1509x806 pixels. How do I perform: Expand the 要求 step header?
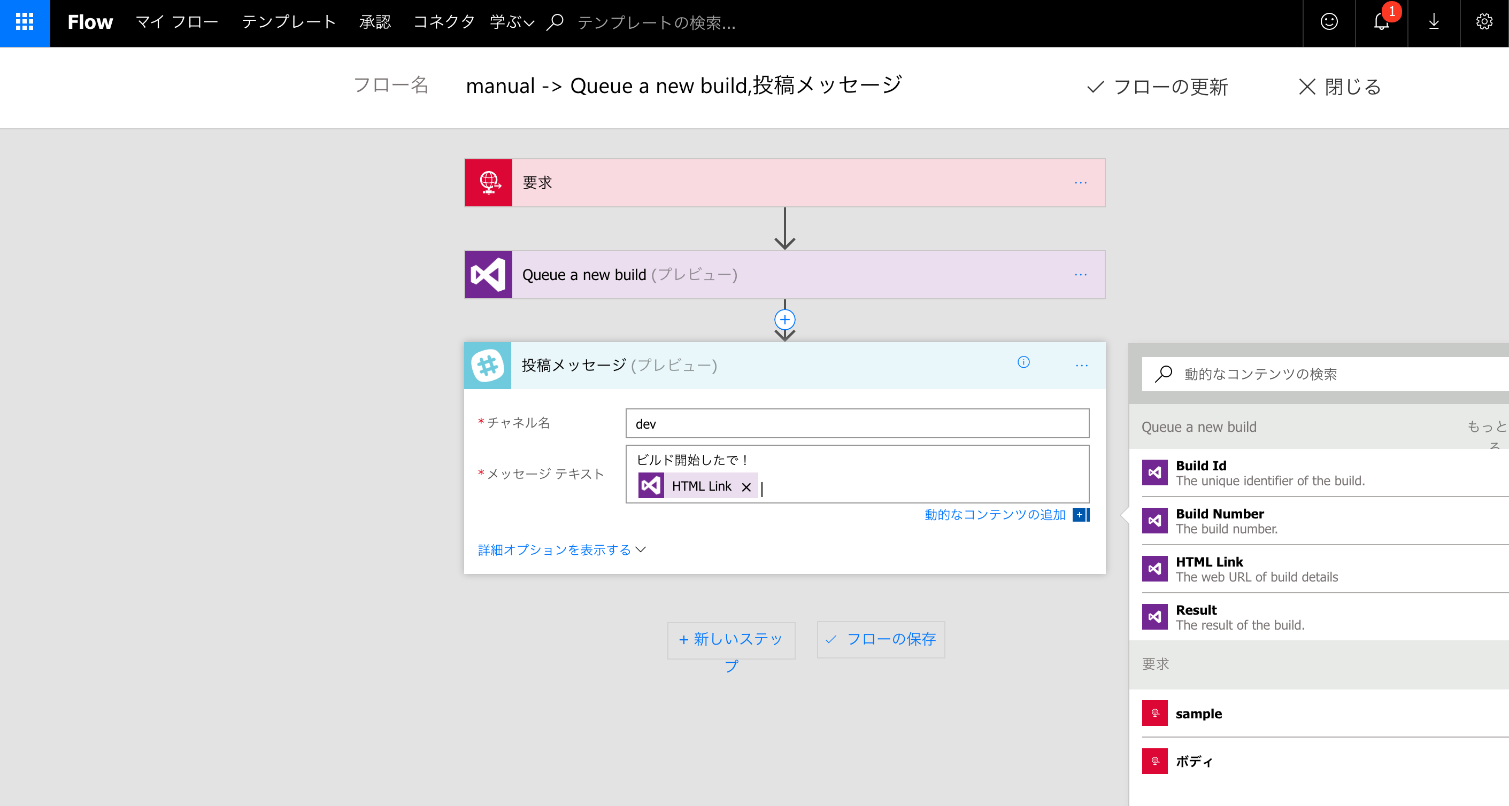785,183
